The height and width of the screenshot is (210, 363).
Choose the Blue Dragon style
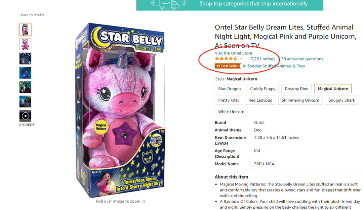(230, 89)
